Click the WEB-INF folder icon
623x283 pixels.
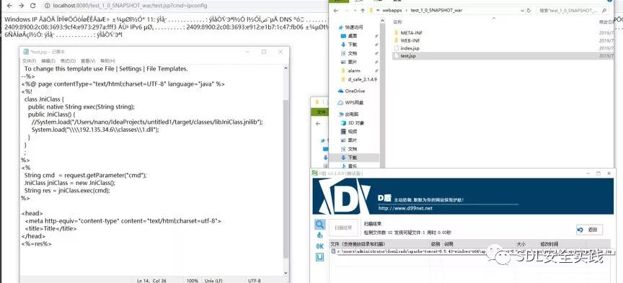(396, 40)
